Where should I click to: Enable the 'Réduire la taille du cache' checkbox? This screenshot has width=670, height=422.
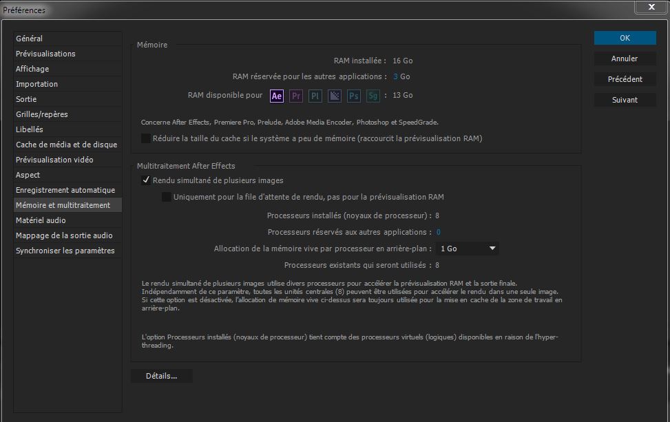146,138
